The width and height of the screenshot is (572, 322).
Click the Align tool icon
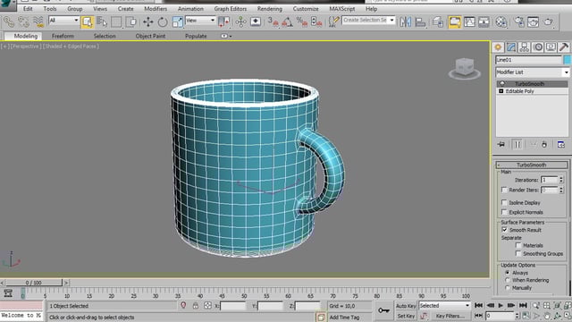[x=420, y=21]
